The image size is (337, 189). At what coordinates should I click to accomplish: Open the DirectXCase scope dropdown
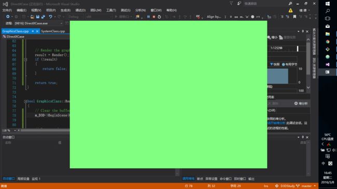point(35,37)
